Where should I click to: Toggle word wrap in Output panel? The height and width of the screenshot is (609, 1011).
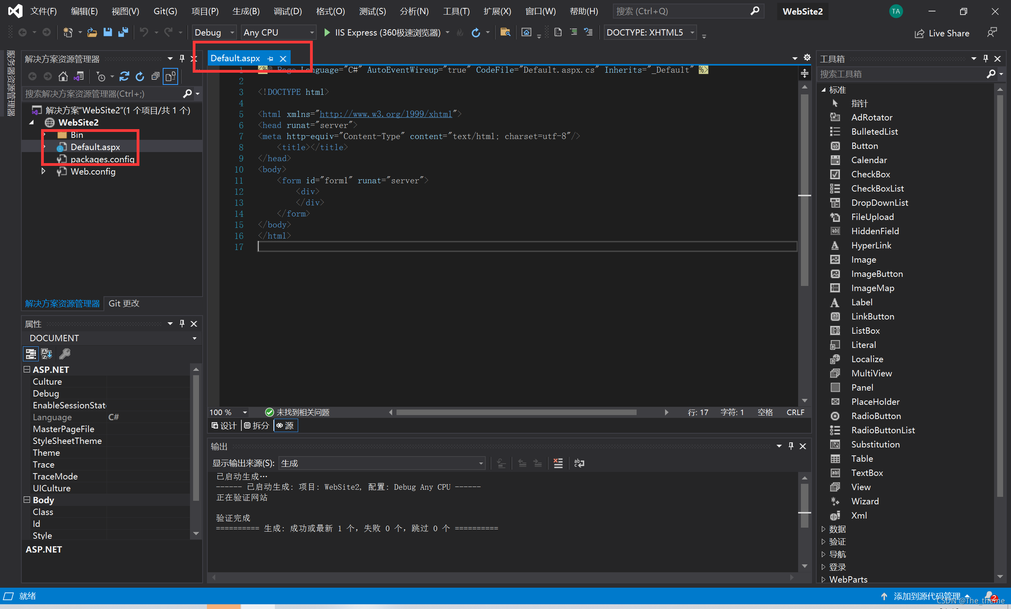(579, 463)
